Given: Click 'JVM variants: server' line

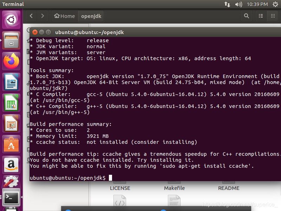Looking at the screenshot, I should (67, 52).
